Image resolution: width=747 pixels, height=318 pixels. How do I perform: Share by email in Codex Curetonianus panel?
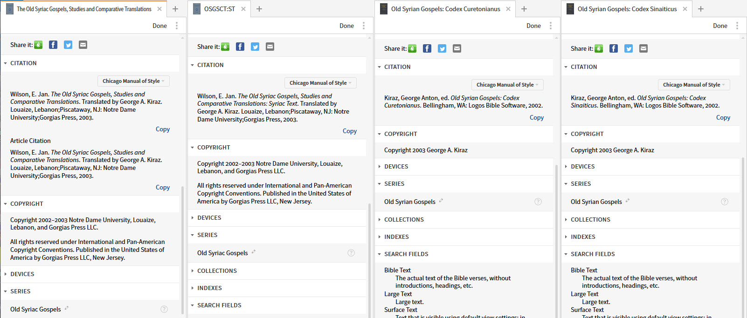point(457,48)
